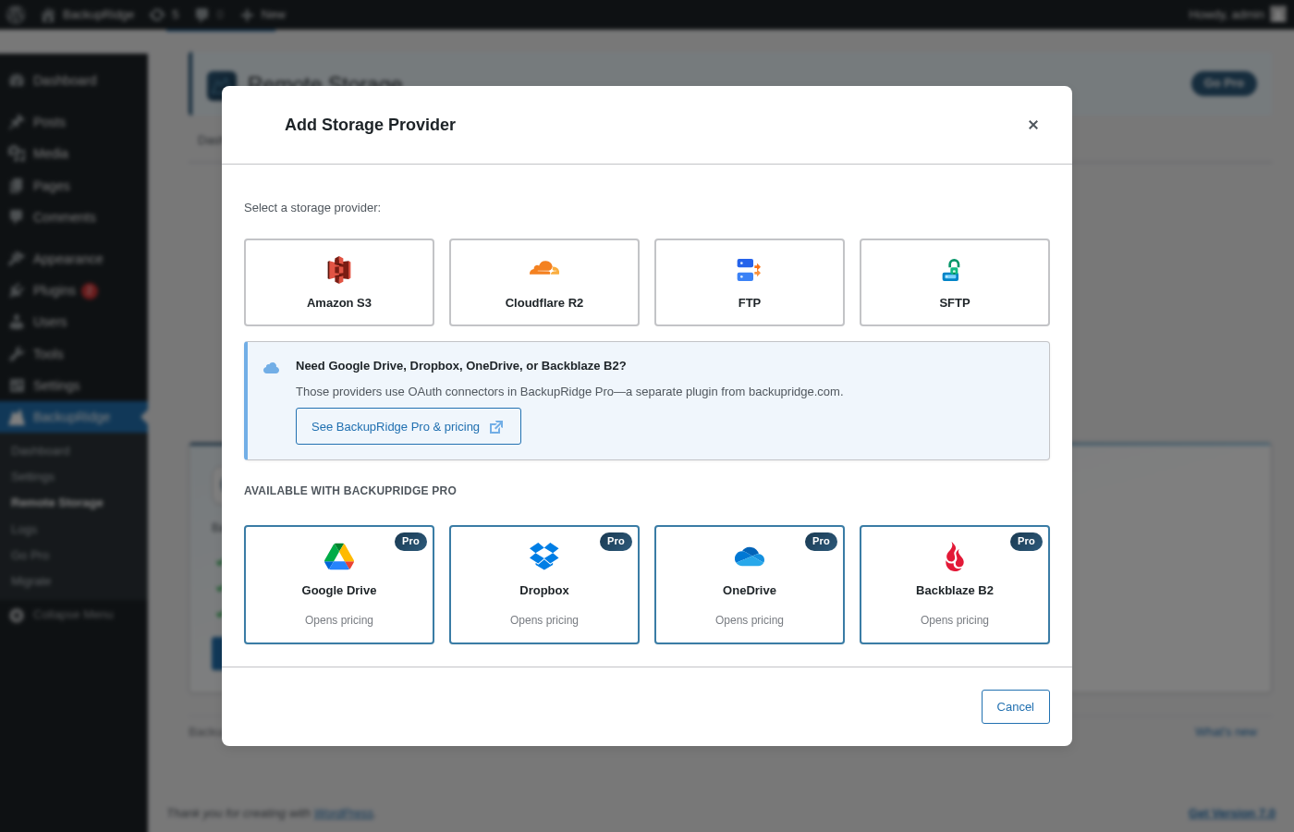Viewport: 1294px width, 832px height.
Task: Click 'Select a storage provider:' label
Action: coord(312,208)
